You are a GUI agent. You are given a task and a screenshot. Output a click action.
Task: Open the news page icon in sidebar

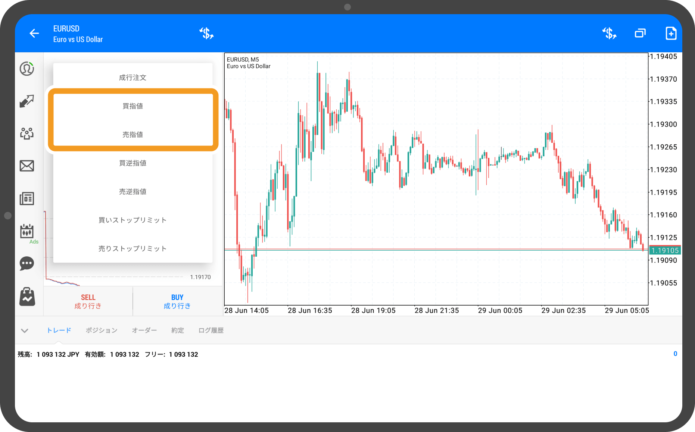coord(27,198)
